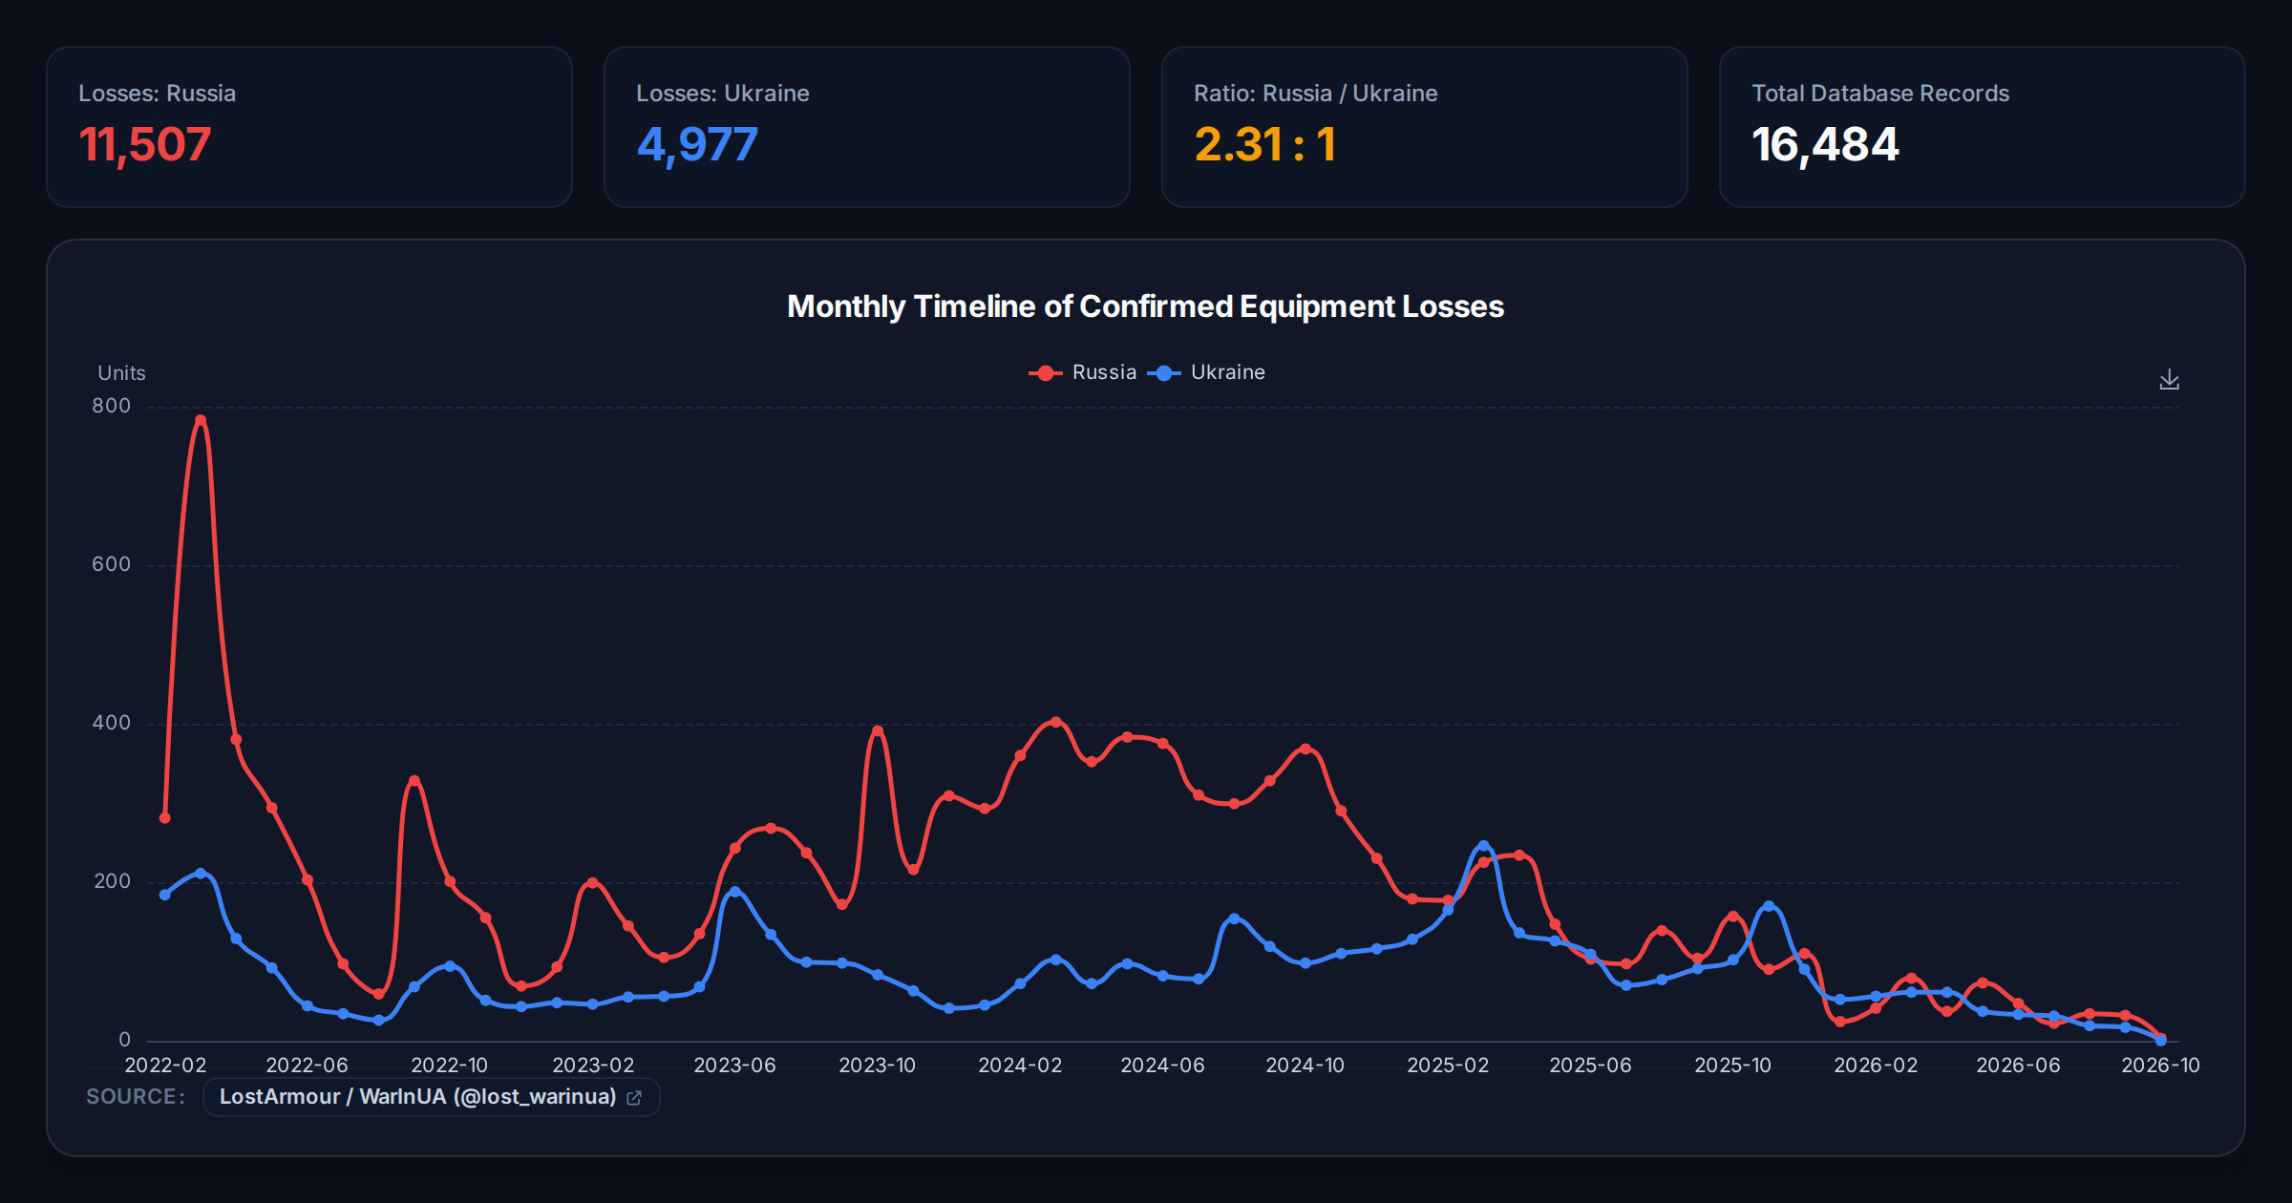Click the 400 y-axis label
The height and width of the screenshot is (1203, 2292).
(112, 723)
